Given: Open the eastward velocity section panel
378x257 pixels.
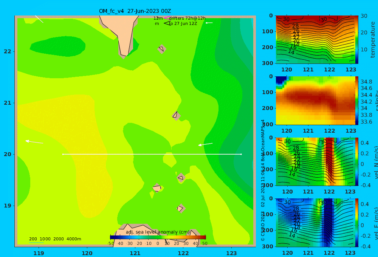Looking at the screenshot, I should tap(316, 223).
